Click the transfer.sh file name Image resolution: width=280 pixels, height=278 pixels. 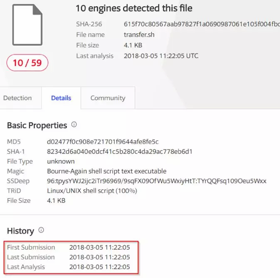pos(139,35)
